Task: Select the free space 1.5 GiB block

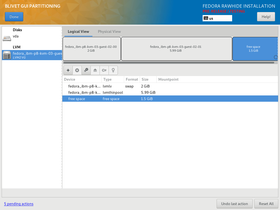Action: pos(255,49)
